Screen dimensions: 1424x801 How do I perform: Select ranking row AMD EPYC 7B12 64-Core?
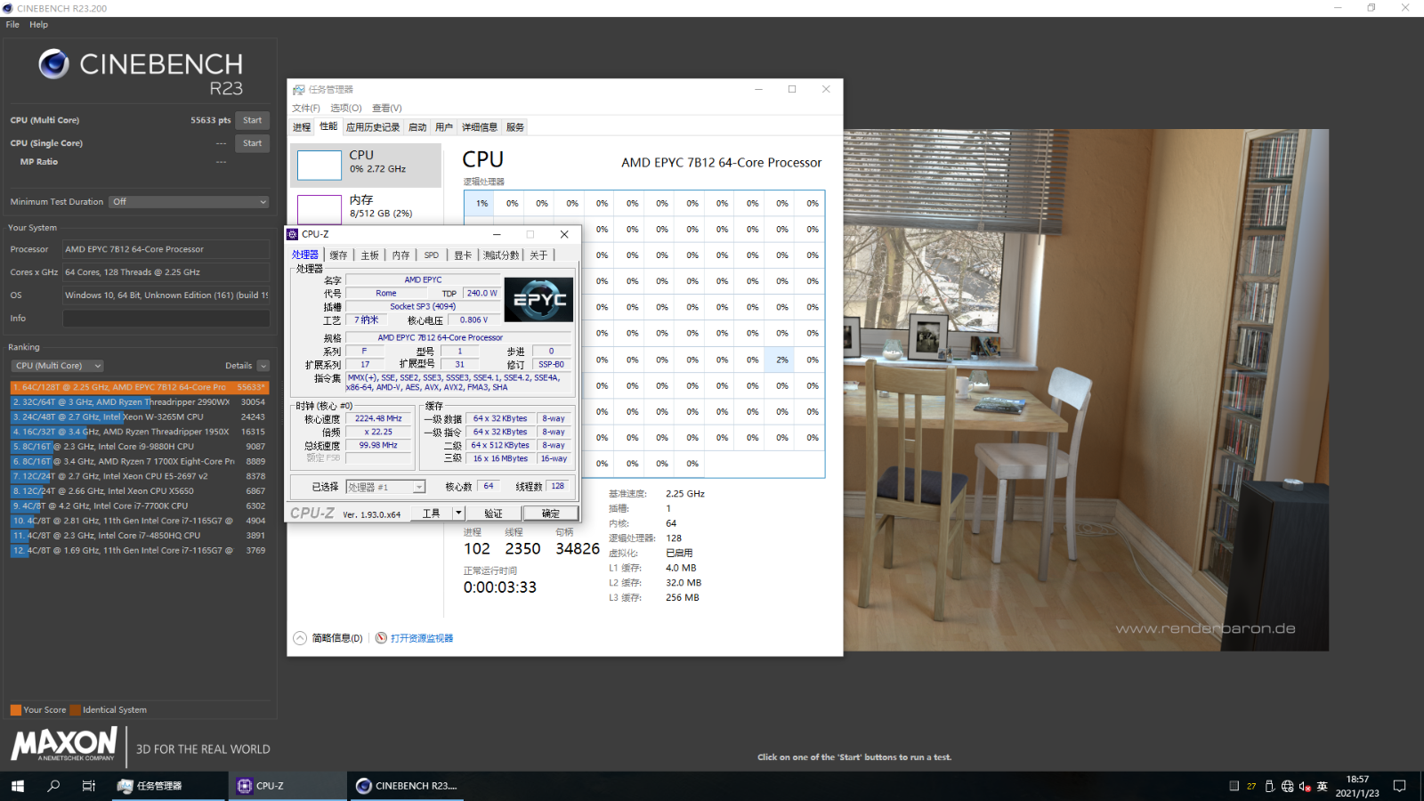(x=140, y=387)
